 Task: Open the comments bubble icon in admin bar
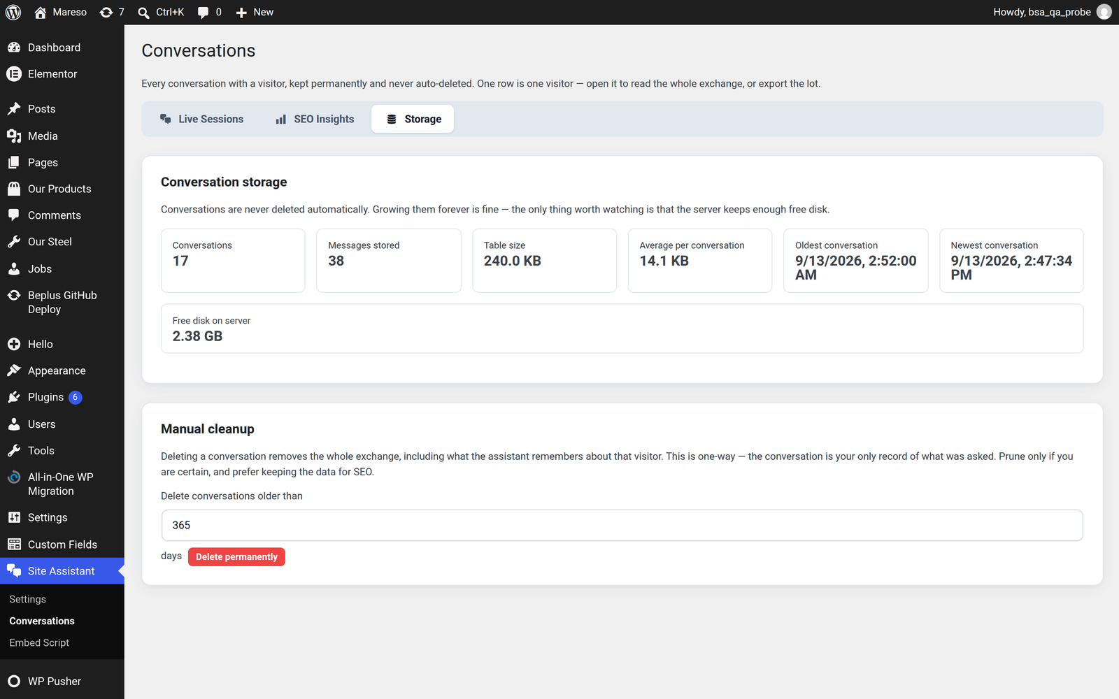203,13
